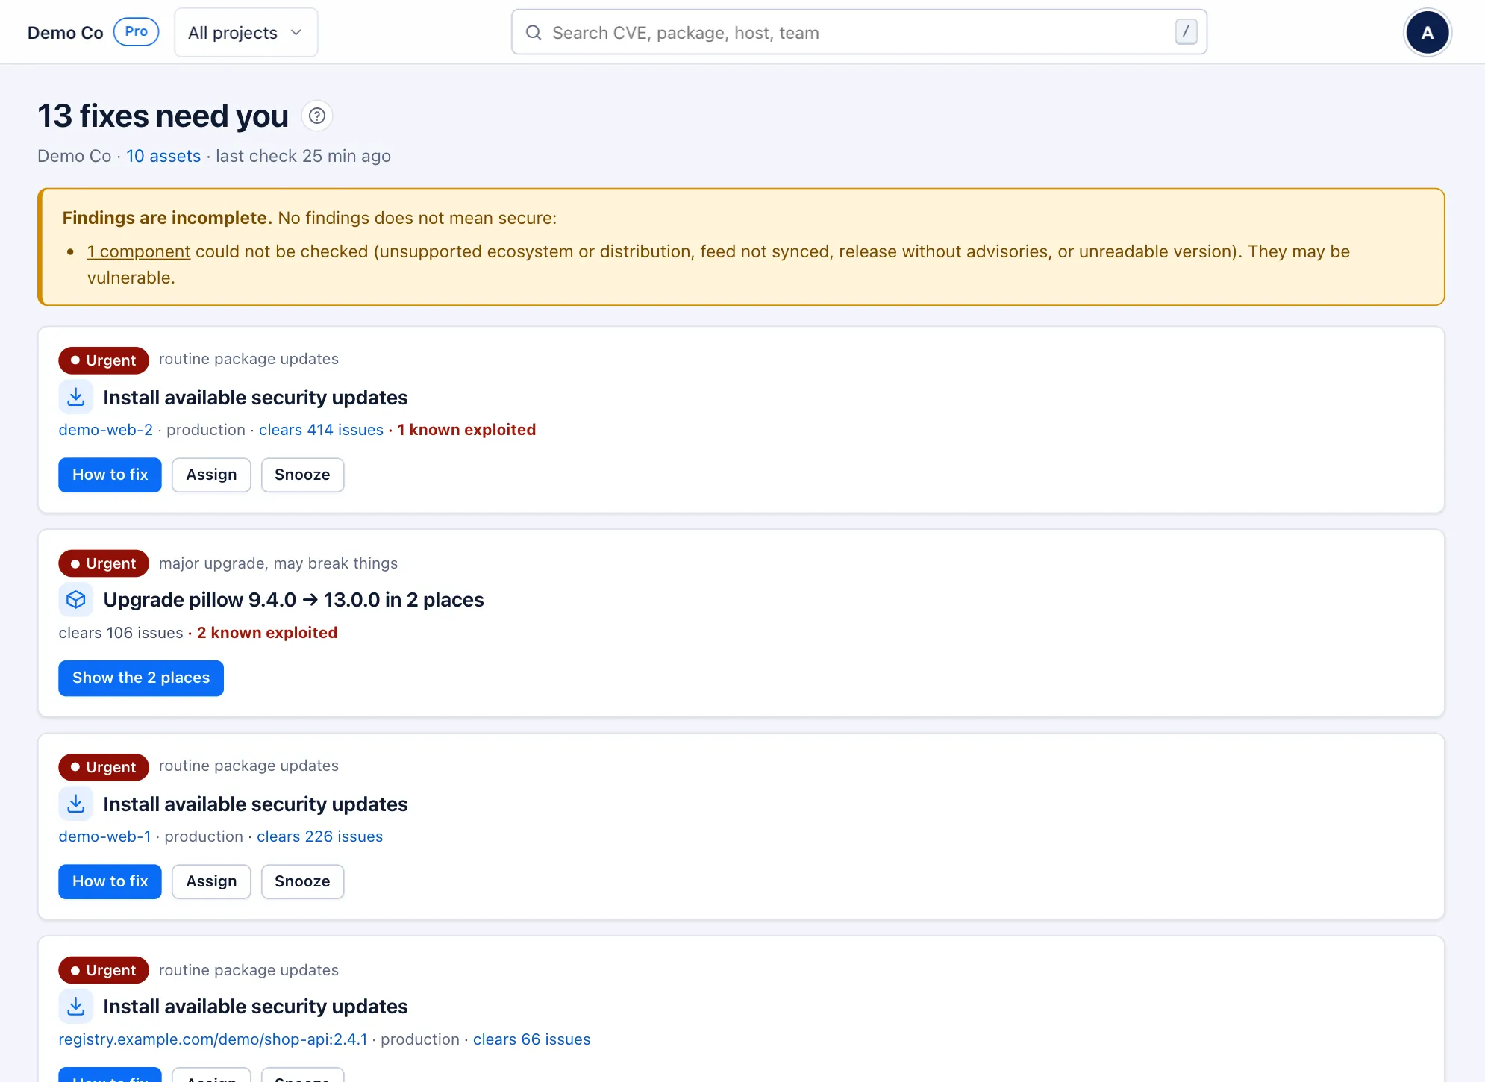Click the major upgrade, may break things note
The height and width of the screenshot is (1082, 1485).
pyautogui.click(x=278, y=563)
